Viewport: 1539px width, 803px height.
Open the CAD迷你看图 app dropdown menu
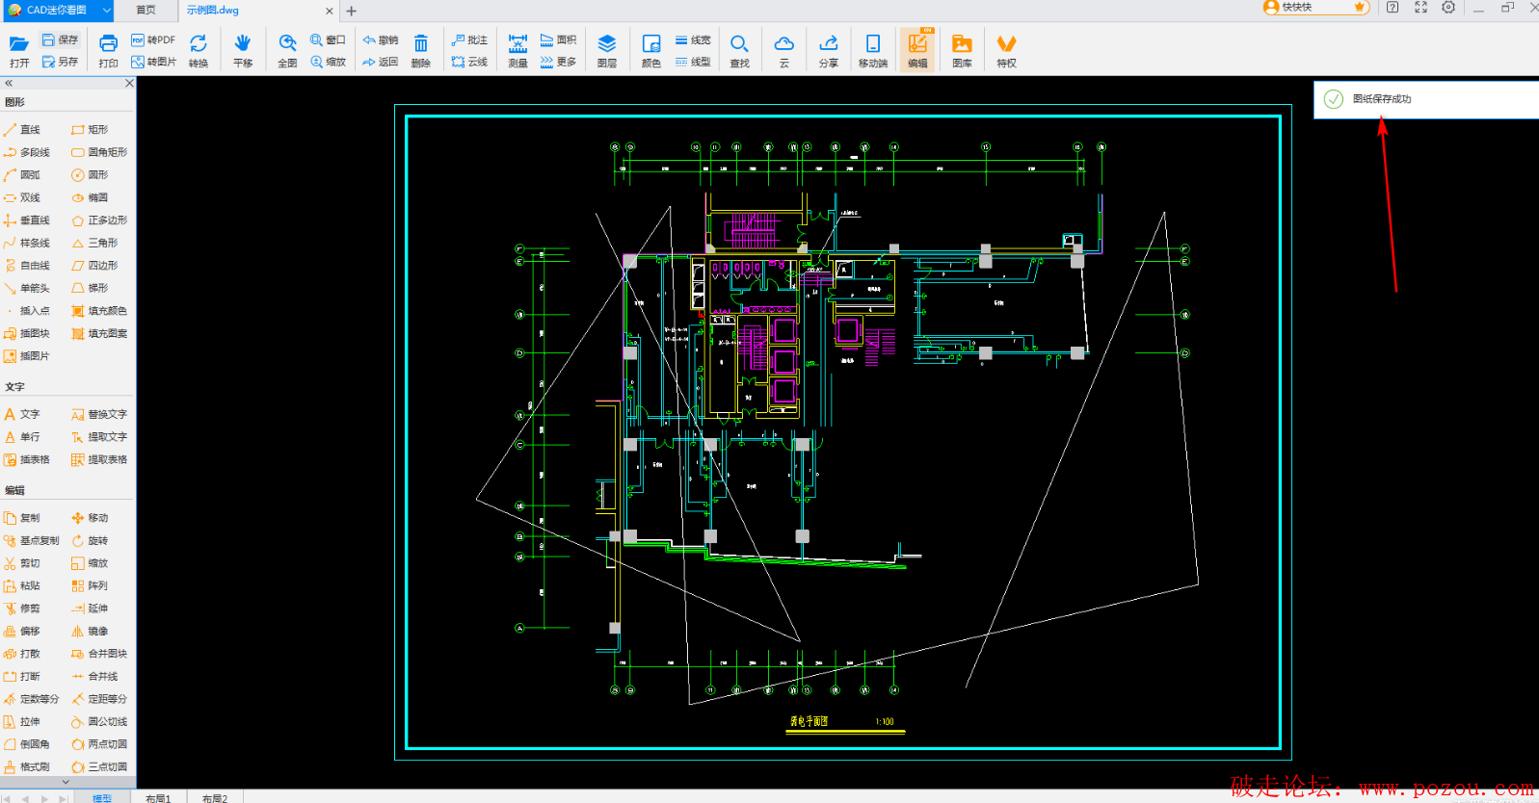pos(106,10)
